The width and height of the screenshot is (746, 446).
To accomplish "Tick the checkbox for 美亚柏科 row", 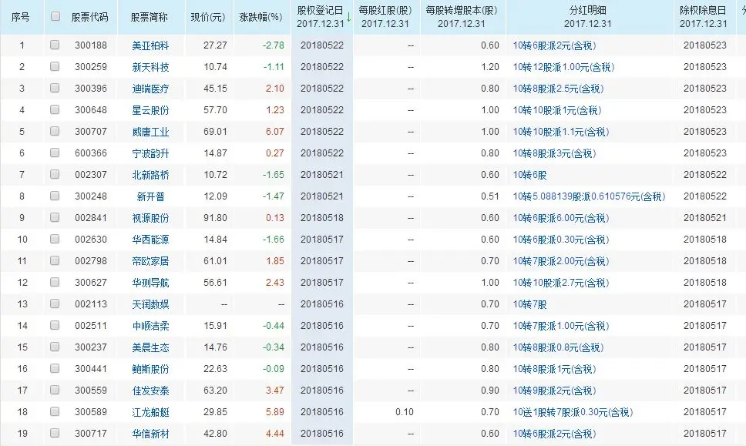I will click(54, 45).
